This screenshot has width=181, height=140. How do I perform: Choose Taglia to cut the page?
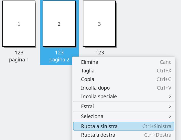(x=88, y=71)
